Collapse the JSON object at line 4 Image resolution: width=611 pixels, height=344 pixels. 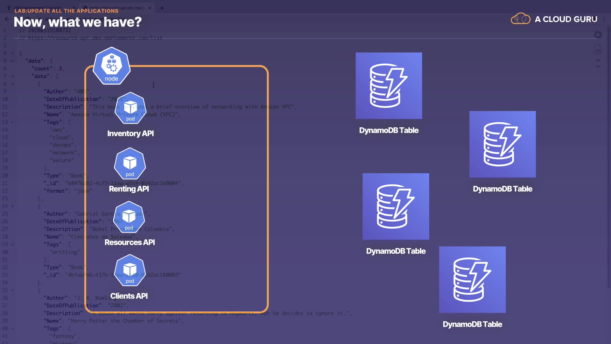click(x=13, y=54)
